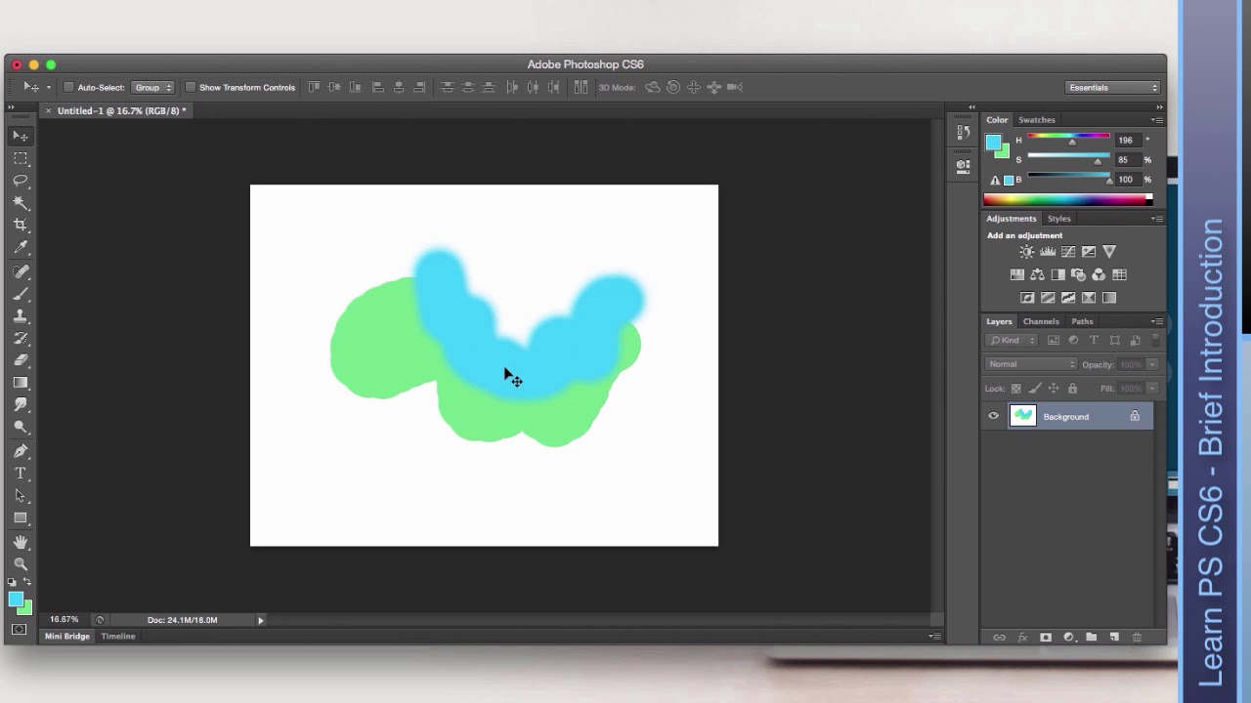Toggle Lock all padlock icon

(x=1072, y=389)
